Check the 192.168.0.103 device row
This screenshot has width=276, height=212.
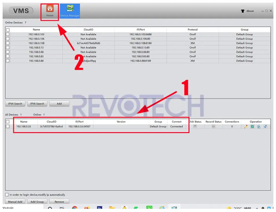pos(8,34)
